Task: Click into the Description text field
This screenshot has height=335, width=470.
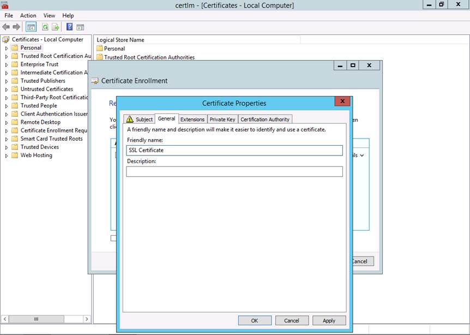Action: click(234, 171)
